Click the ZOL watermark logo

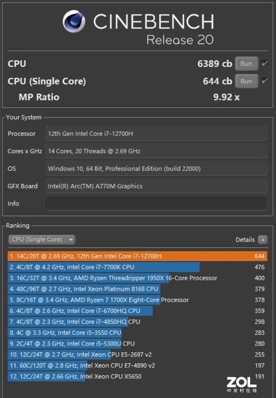point(241,385)
